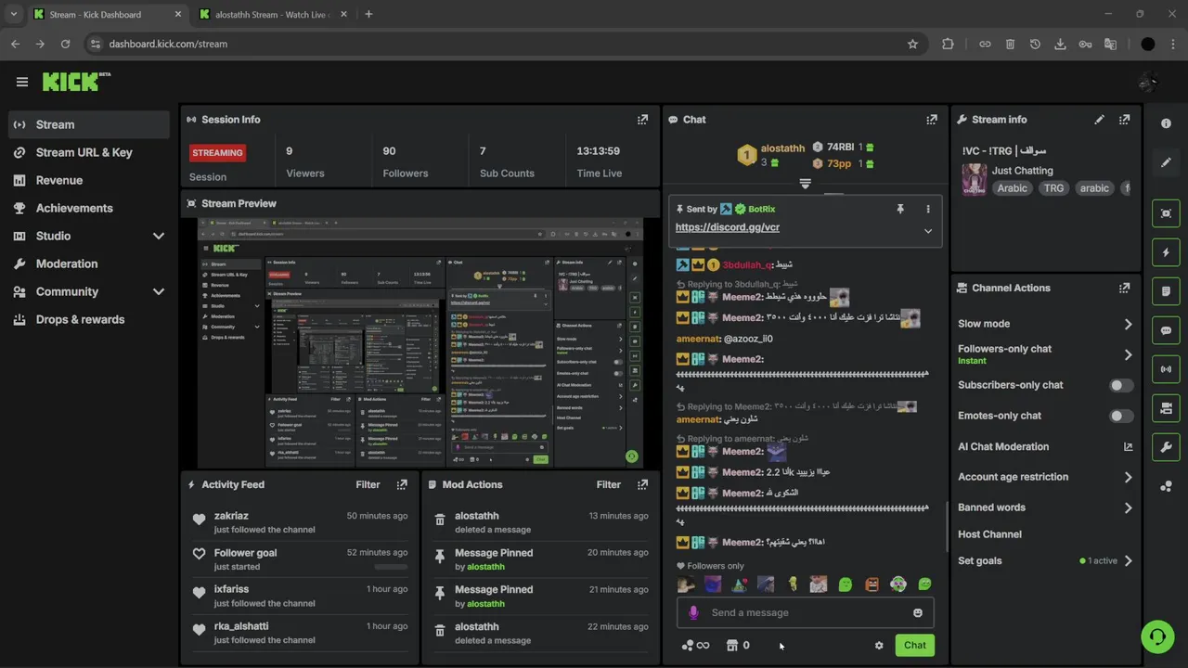The image size is (1188, 668).
Task: Click the Send a message input field
Action: pyautogui.click(x=806, y=612)
